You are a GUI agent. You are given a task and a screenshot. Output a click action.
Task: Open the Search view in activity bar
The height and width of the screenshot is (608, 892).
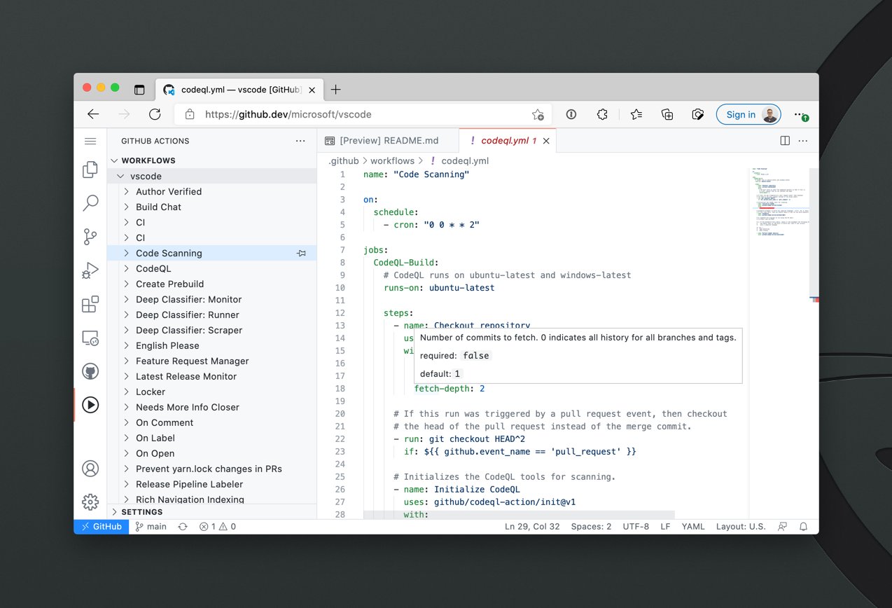[x=90, y=203]
